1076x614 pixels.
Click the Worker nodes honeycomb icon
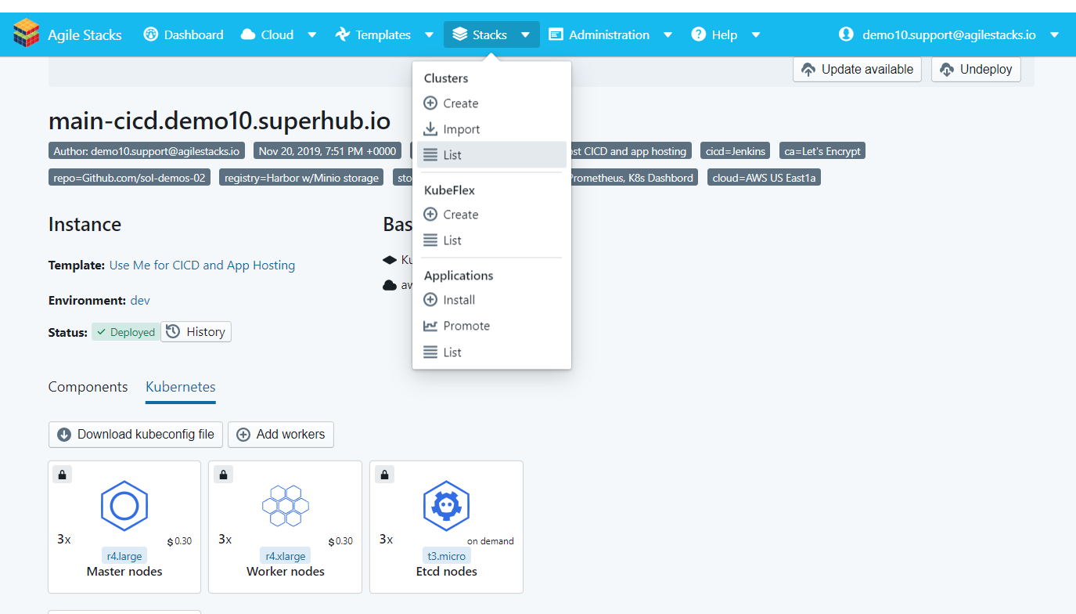(x=286, y=506)
